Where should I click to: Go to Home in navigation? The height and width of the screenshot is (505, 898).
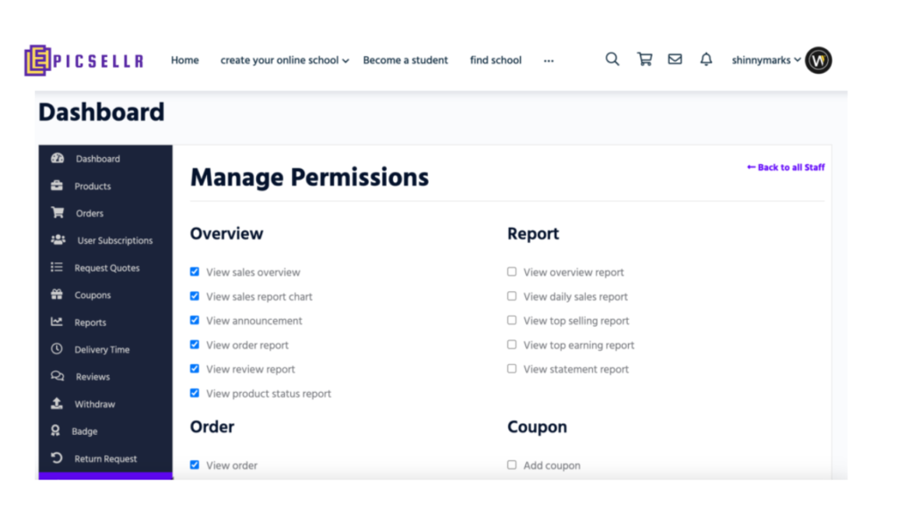[x=184, y=60]
